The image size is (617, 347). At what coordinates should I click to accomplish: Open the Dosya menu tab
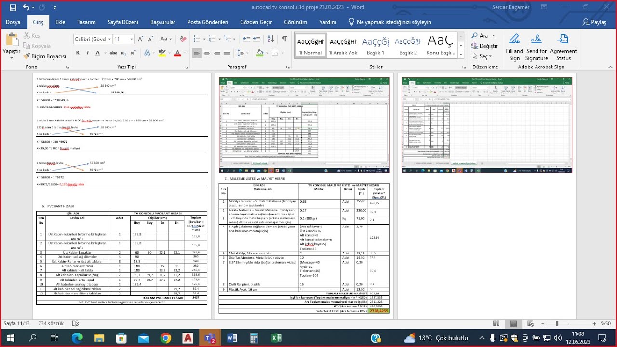(x=13, y=22)
